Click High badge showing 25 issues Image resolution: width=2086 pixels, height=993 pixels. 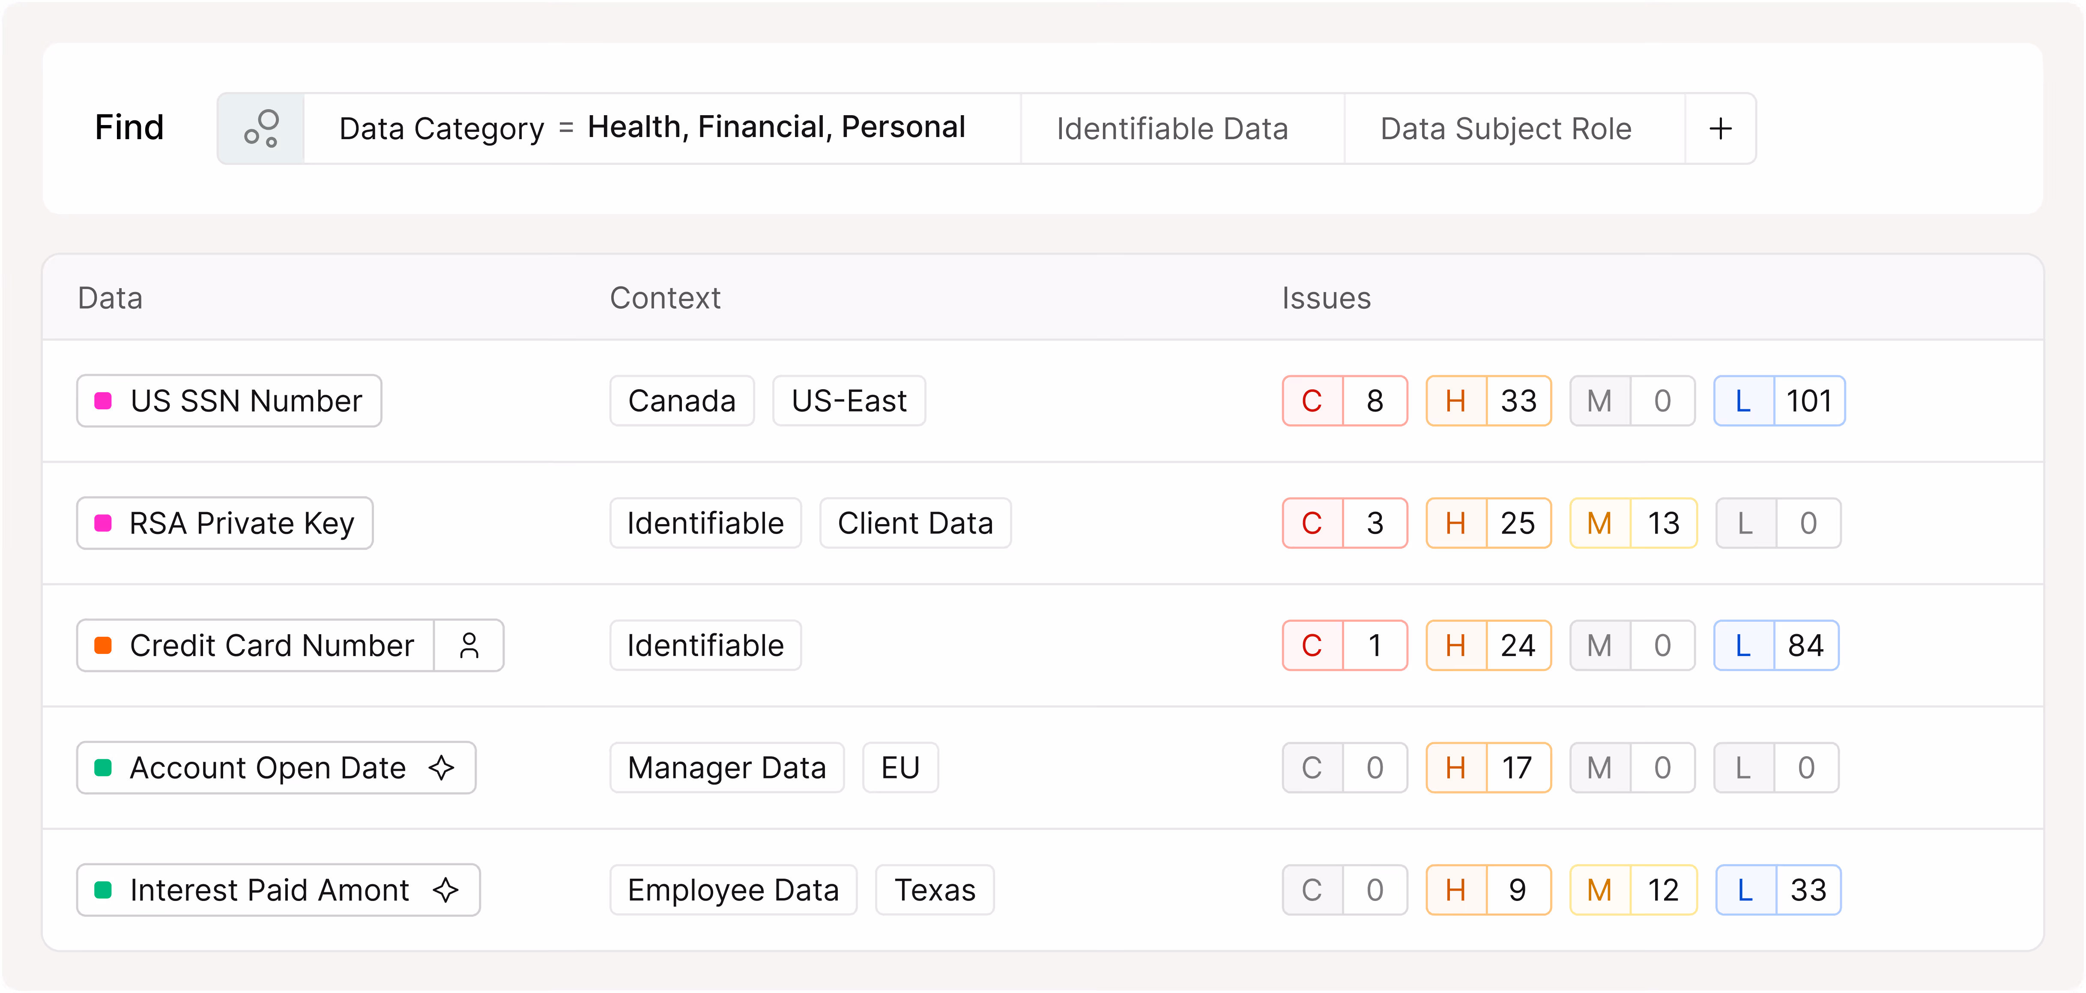click(x=1488, y=523)
